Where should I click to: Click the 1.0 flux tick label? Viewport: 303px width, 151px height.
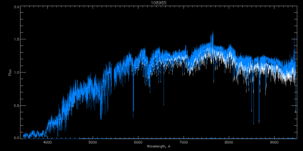(x=16, y=72)
